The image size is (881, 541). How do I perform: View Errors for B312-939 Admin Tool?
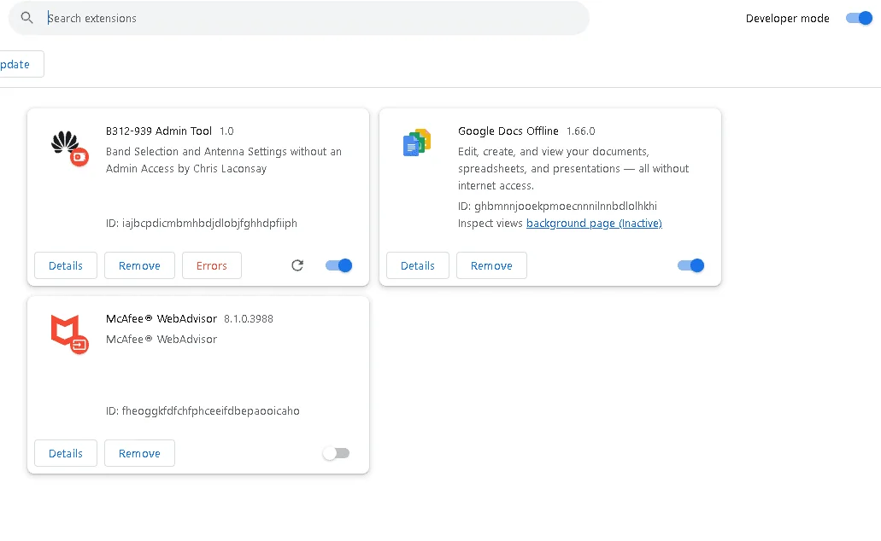[x=212, y=265]
